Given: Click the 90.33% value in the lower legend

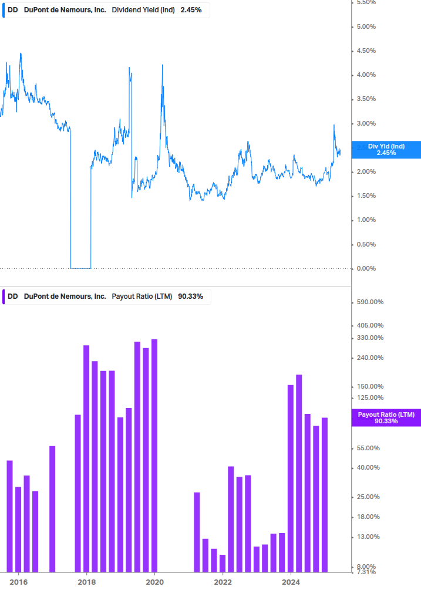Looking at the screenshot, I should [x=190, y=296].
